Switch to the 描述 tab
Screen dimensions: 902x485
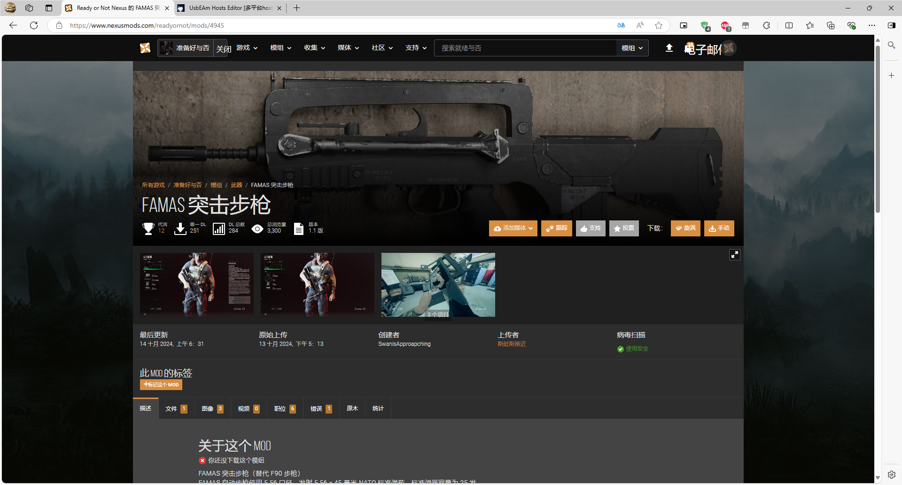(x=146, y=408)
